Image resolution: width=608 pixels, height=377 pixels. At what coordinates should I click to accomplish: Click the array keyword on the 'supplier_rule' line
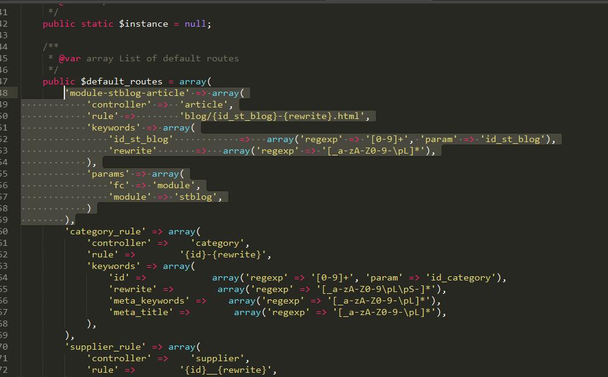click(x=182, y=347)
